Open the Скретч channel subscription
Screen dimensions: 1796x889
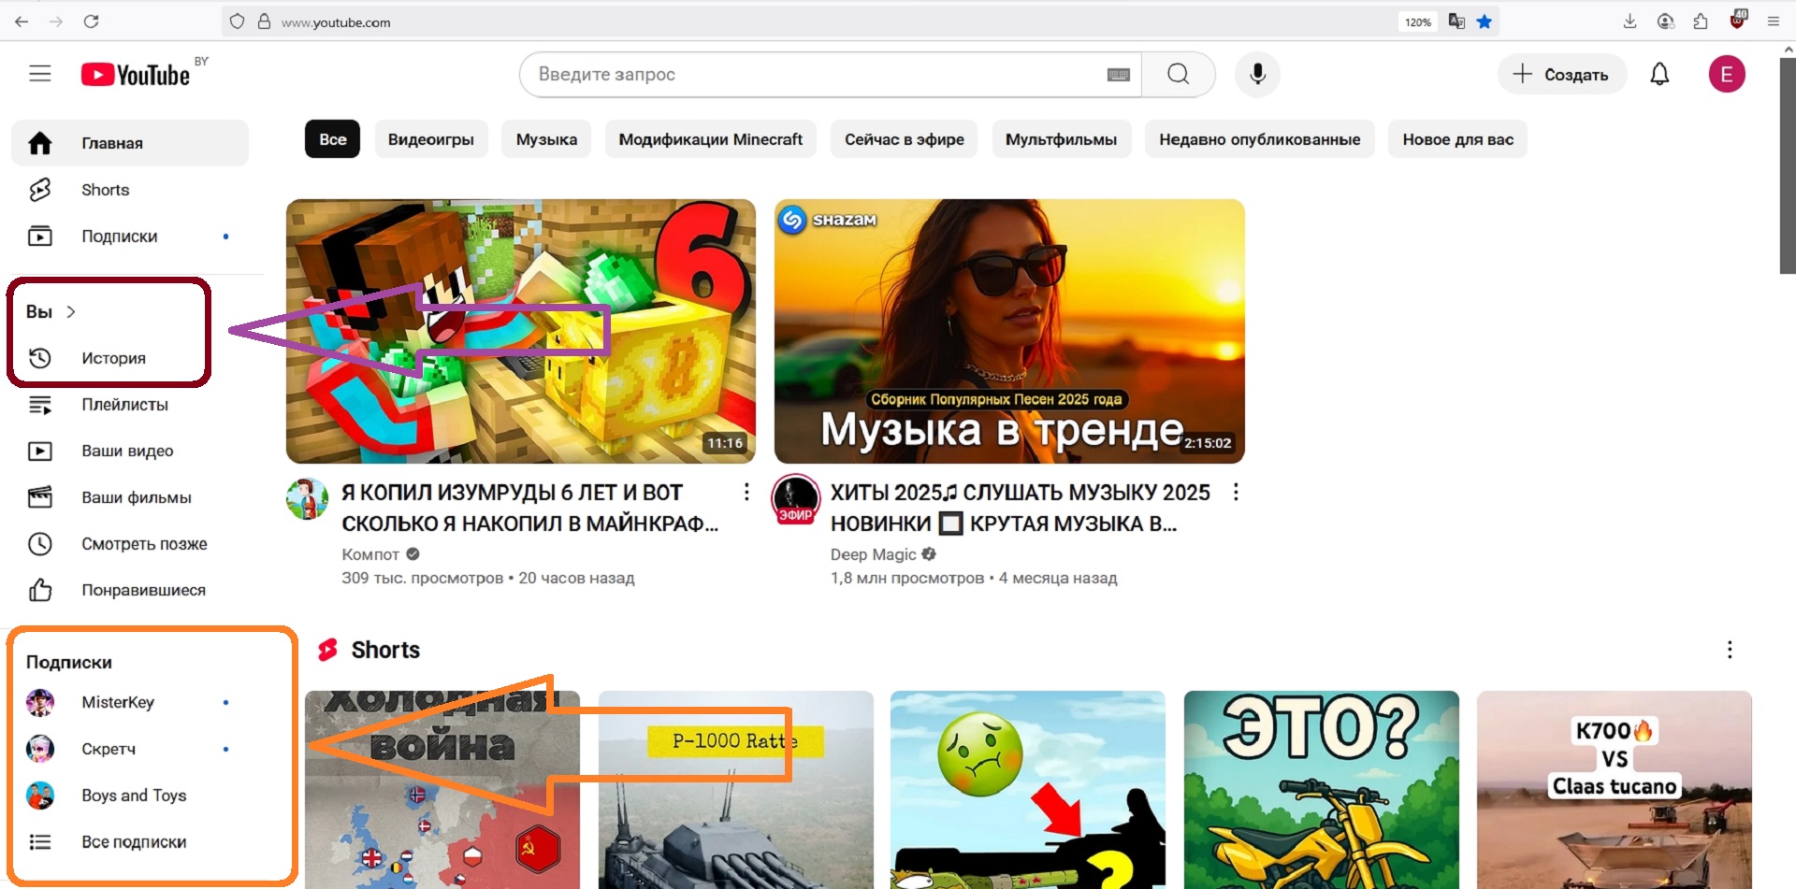130,749
